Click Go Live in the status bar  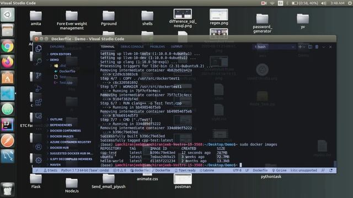tap(279, 170)
